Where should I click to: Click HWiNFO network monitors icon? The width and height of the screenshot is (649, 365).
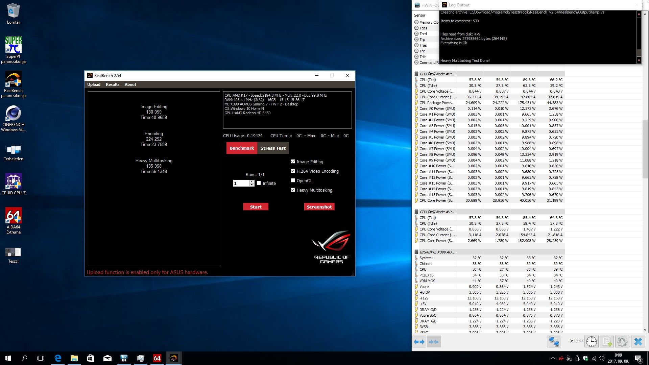(554, 342)
